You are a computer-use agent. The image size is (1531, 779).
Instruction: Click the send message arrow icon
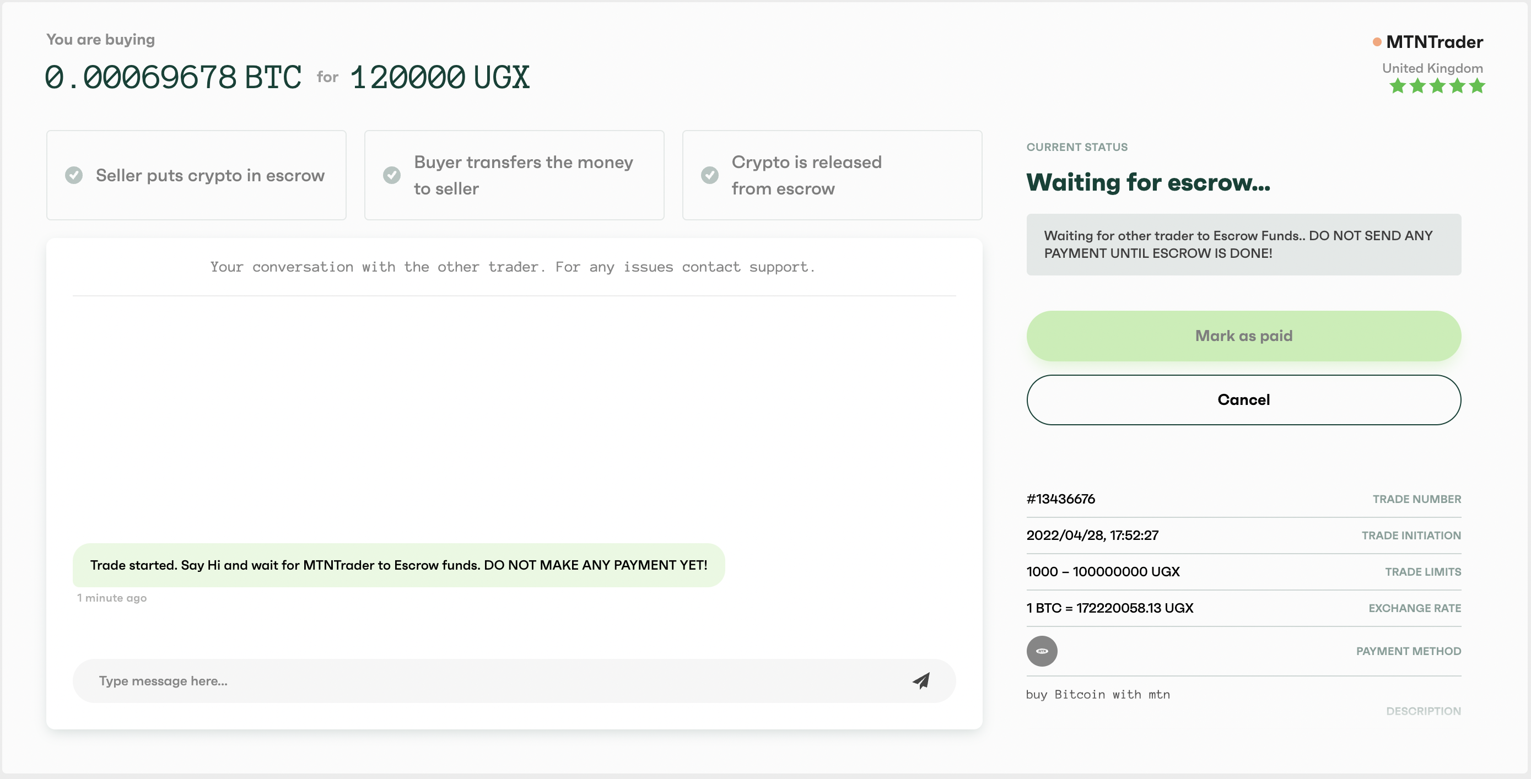click(920, 680)
